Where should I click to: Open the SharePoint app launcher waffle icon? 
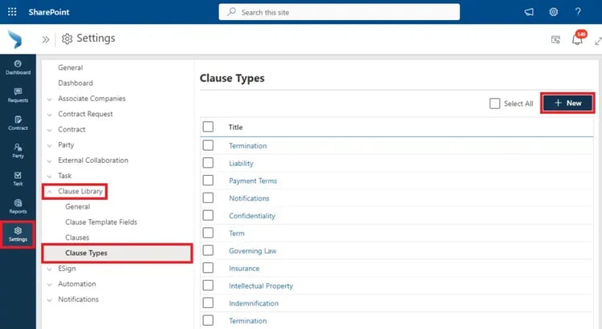[x=12, y=12]
